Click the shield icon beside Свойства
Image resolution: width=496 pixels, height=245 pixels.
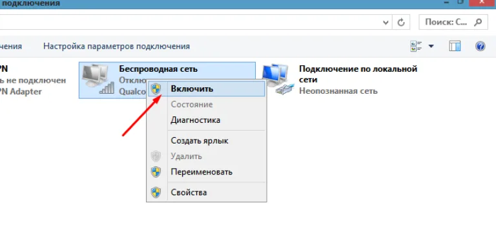point(156,192)
